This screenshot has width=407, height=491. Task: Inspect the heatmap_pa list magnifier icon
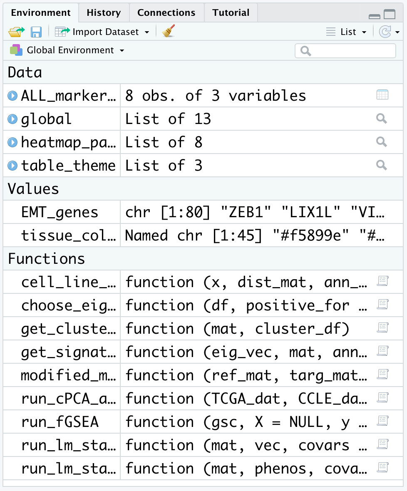[382, 142]
